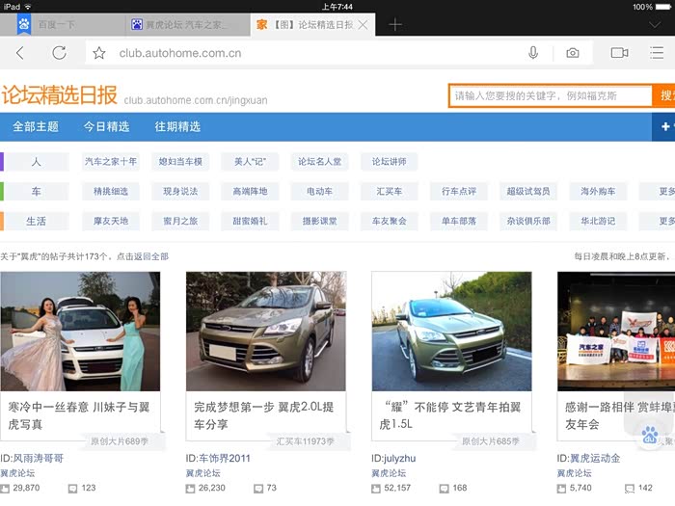Viewport: 675px width, 506px height.
Task: Open the browser hamburger menu
Action: (657, 53)
